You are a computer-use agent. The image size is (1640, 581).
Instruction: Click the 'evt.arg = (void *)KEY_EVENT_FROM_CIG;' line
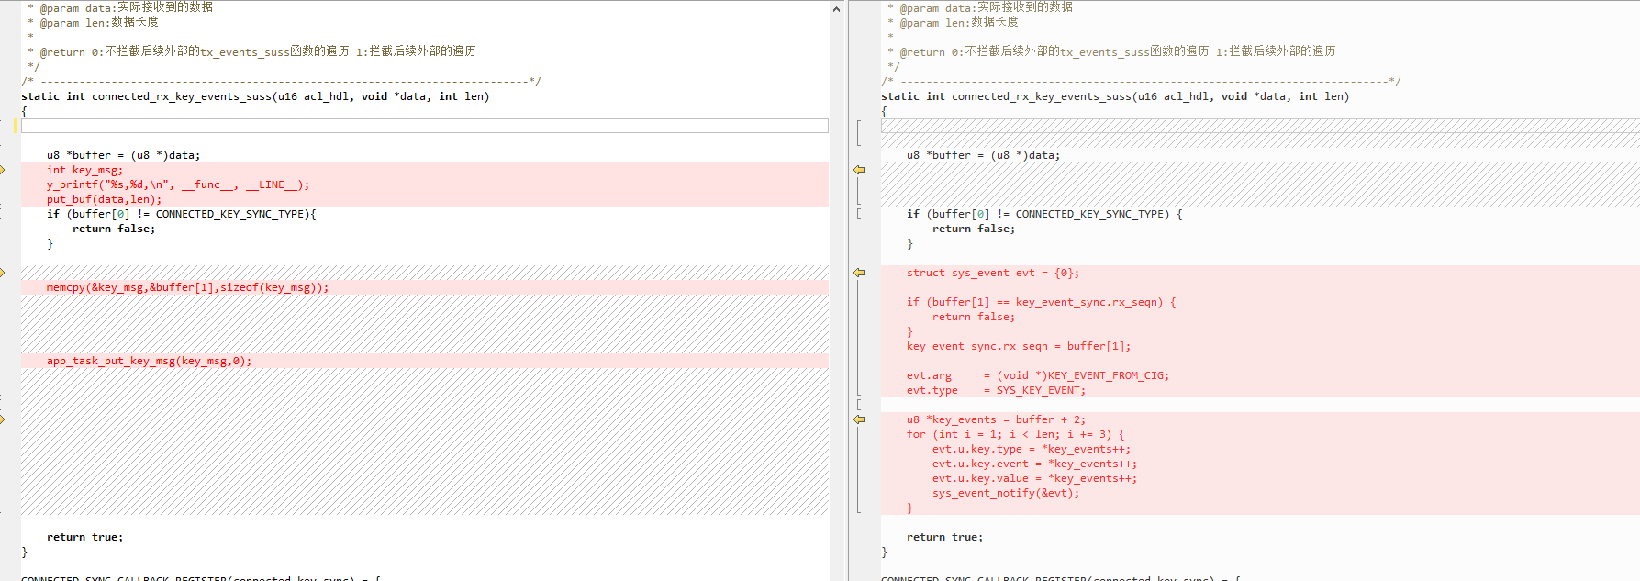pyautogui.click(x=1038, y=375)
